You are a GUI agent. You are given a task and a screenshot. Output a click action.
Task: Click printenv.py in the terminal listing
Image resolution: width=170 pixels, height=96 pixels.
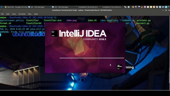click(x=144, y=20)
